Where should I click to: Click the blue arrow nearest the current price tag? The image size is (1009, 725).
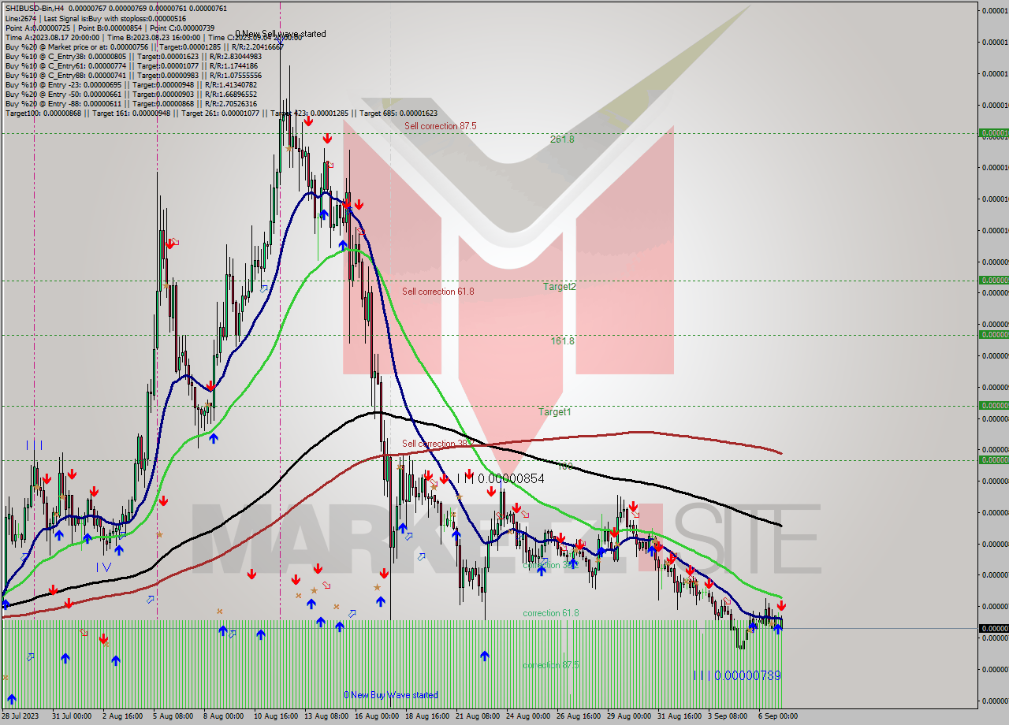(x=777, y=629)
